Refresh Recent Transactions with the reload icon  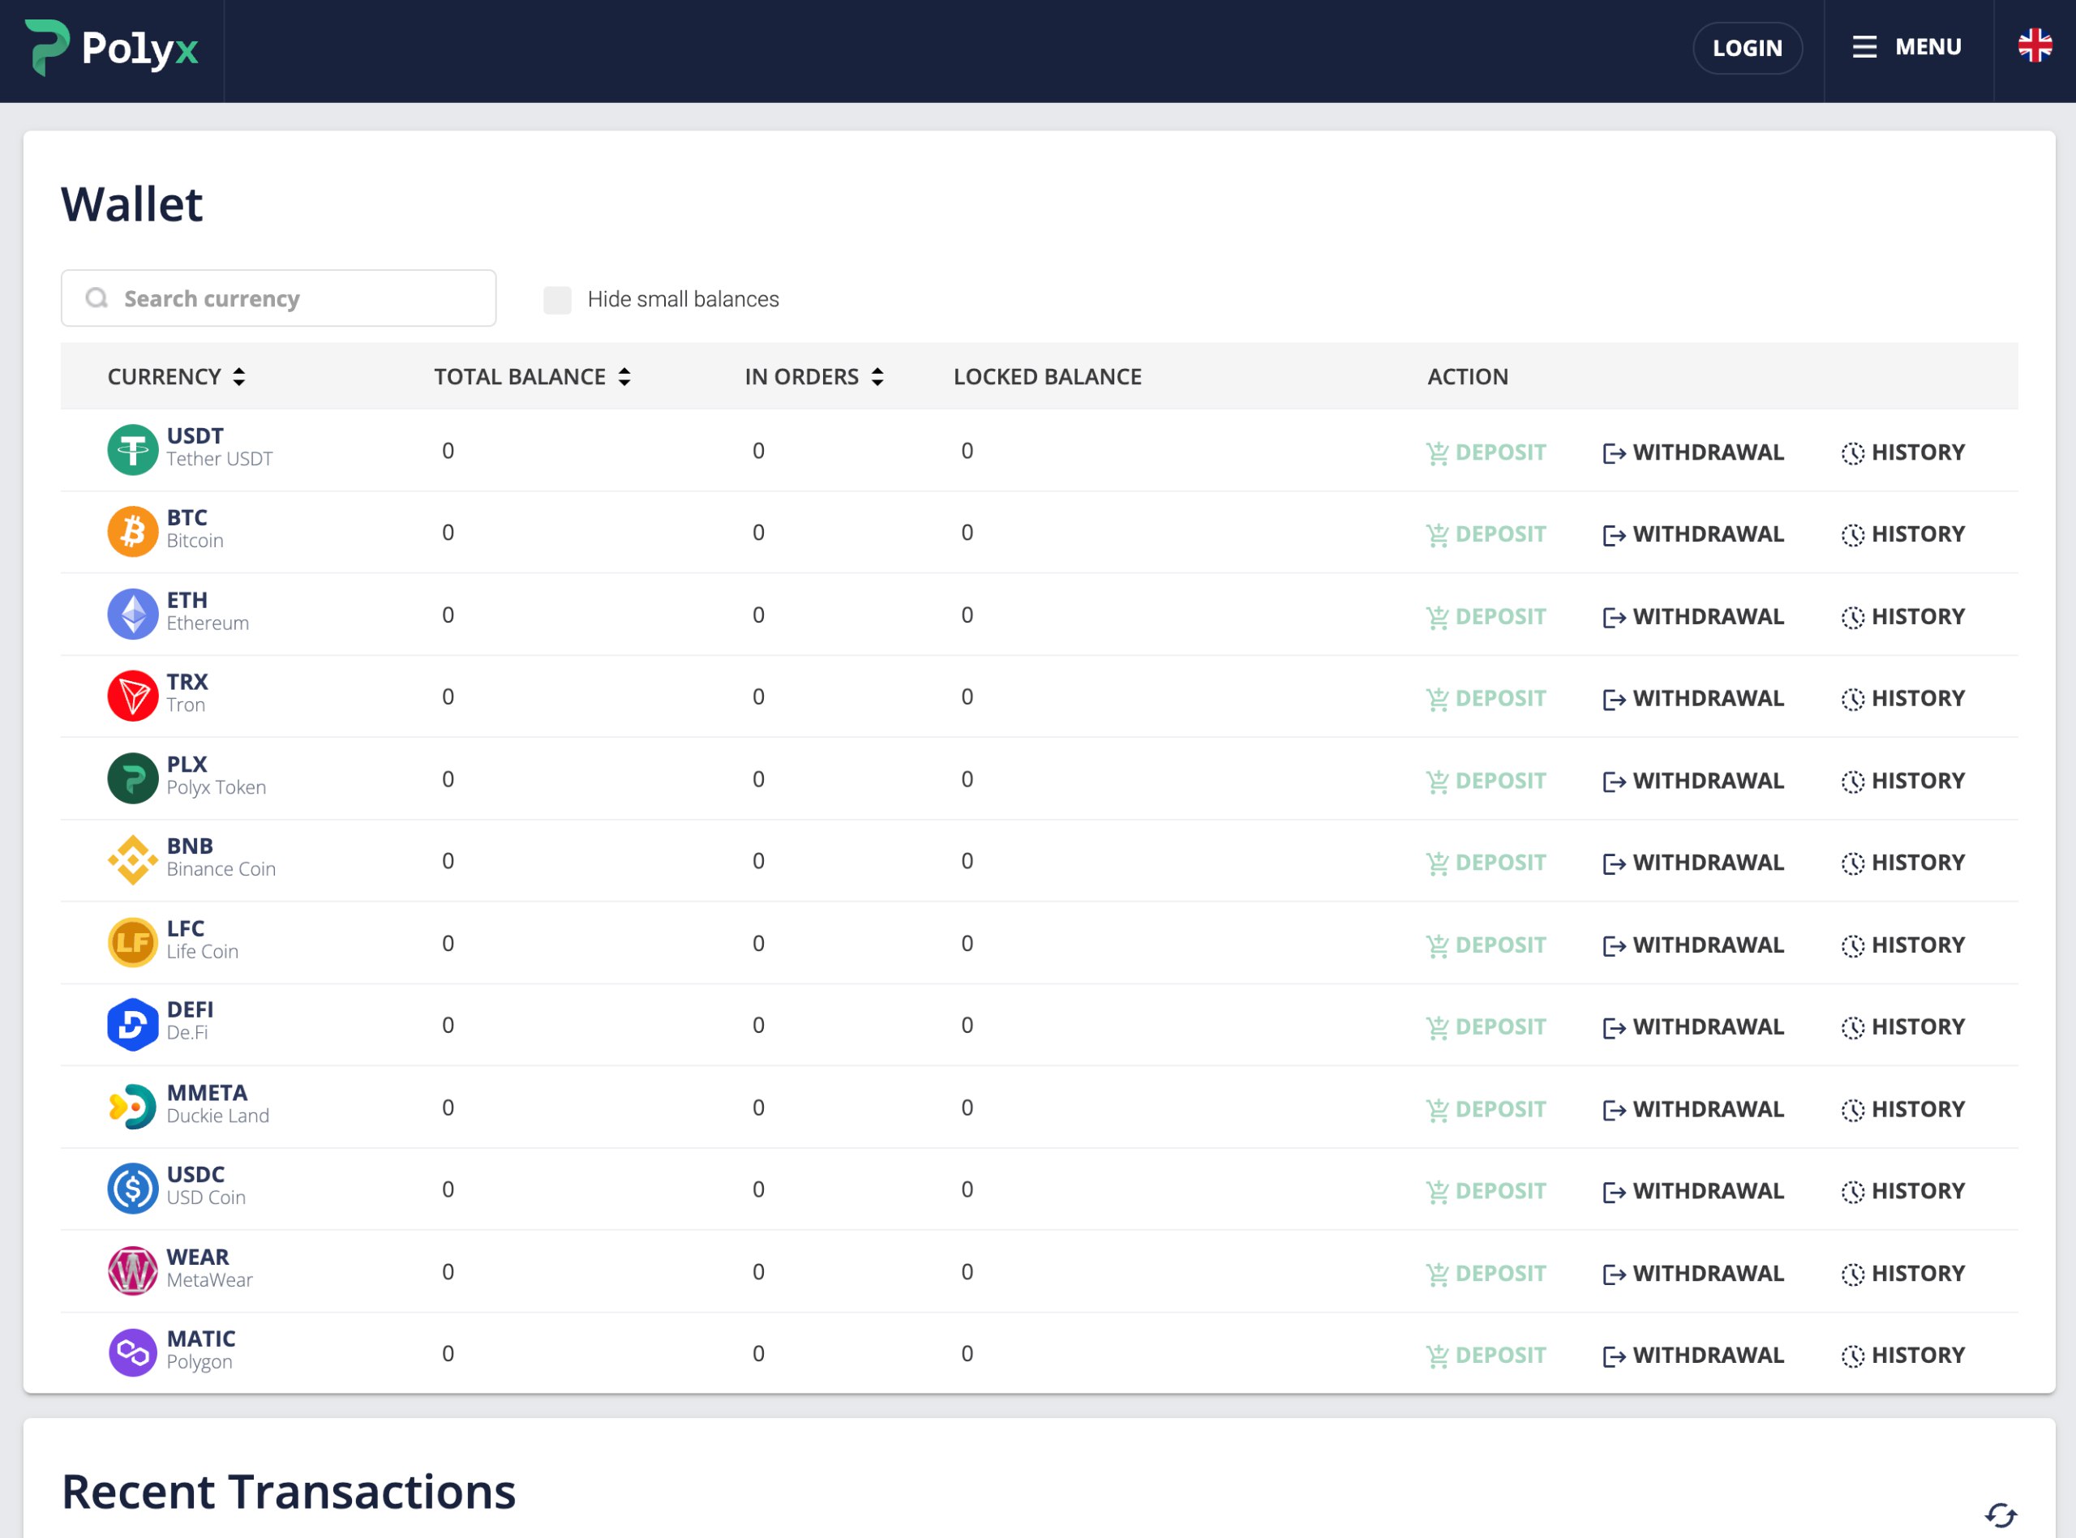click(2001, 1514)
